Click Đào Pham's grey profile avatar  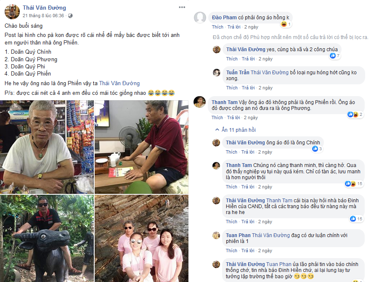pos(200,17)
